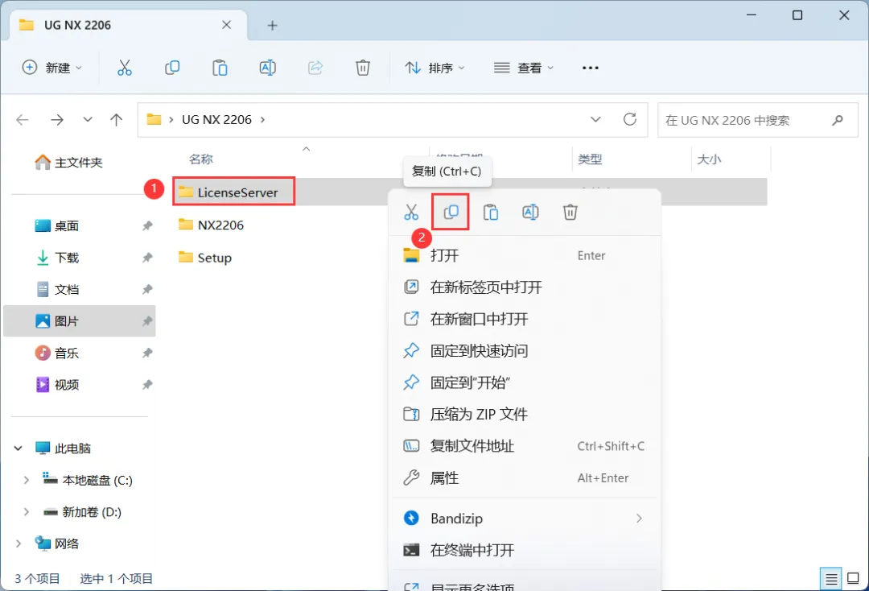Select 打开 in the context menu

point(524,255)
